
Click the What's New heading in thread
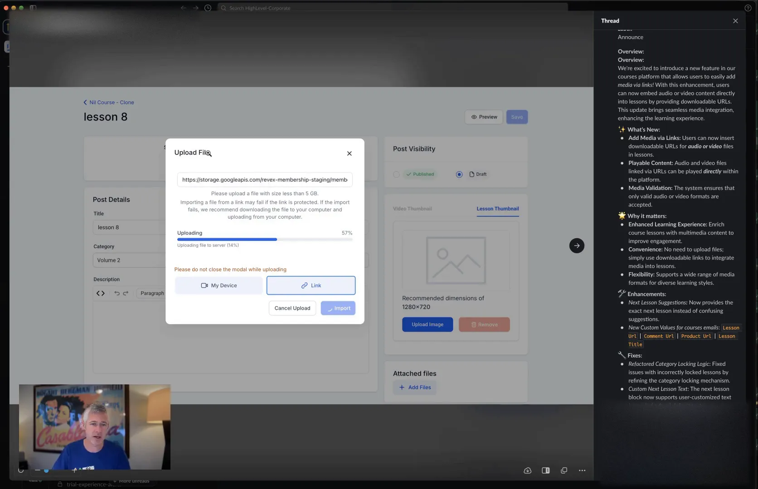pos(643,129)
